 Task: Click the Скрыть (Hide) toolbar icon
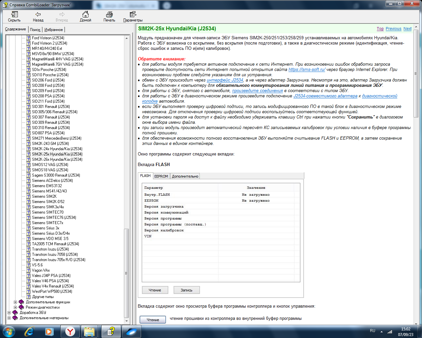coord(14,15)
